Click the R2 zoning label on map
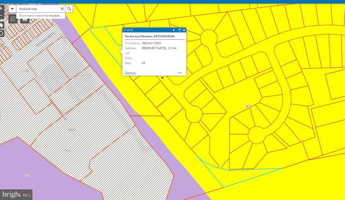The image size is (345, 200). coord(248,106)
